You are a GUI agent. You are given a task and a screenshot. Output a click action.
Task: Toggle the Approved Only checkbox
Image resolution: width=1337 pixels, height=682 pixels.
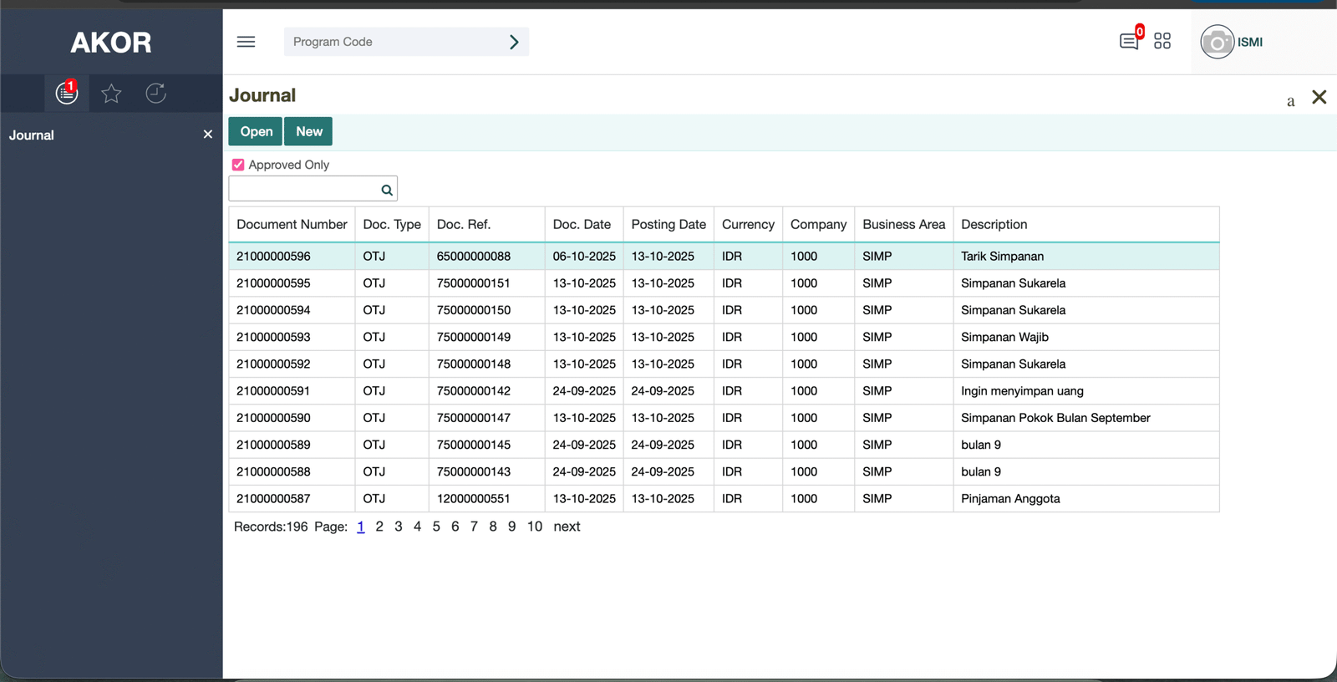click(238, 165)
